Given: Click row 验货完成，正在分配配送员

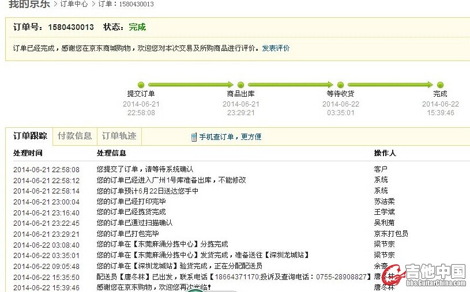Looking at the screenshot, I should pos(179,266).
